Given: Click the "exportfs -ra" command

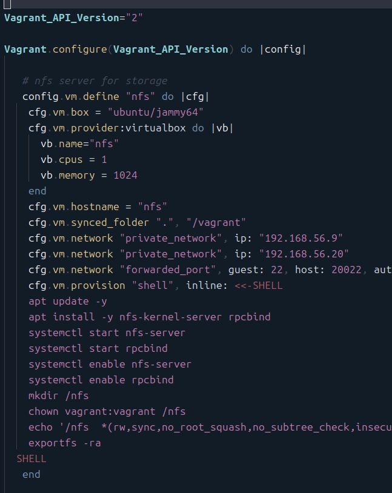Looking at the screenshot, I should point(64,443).
